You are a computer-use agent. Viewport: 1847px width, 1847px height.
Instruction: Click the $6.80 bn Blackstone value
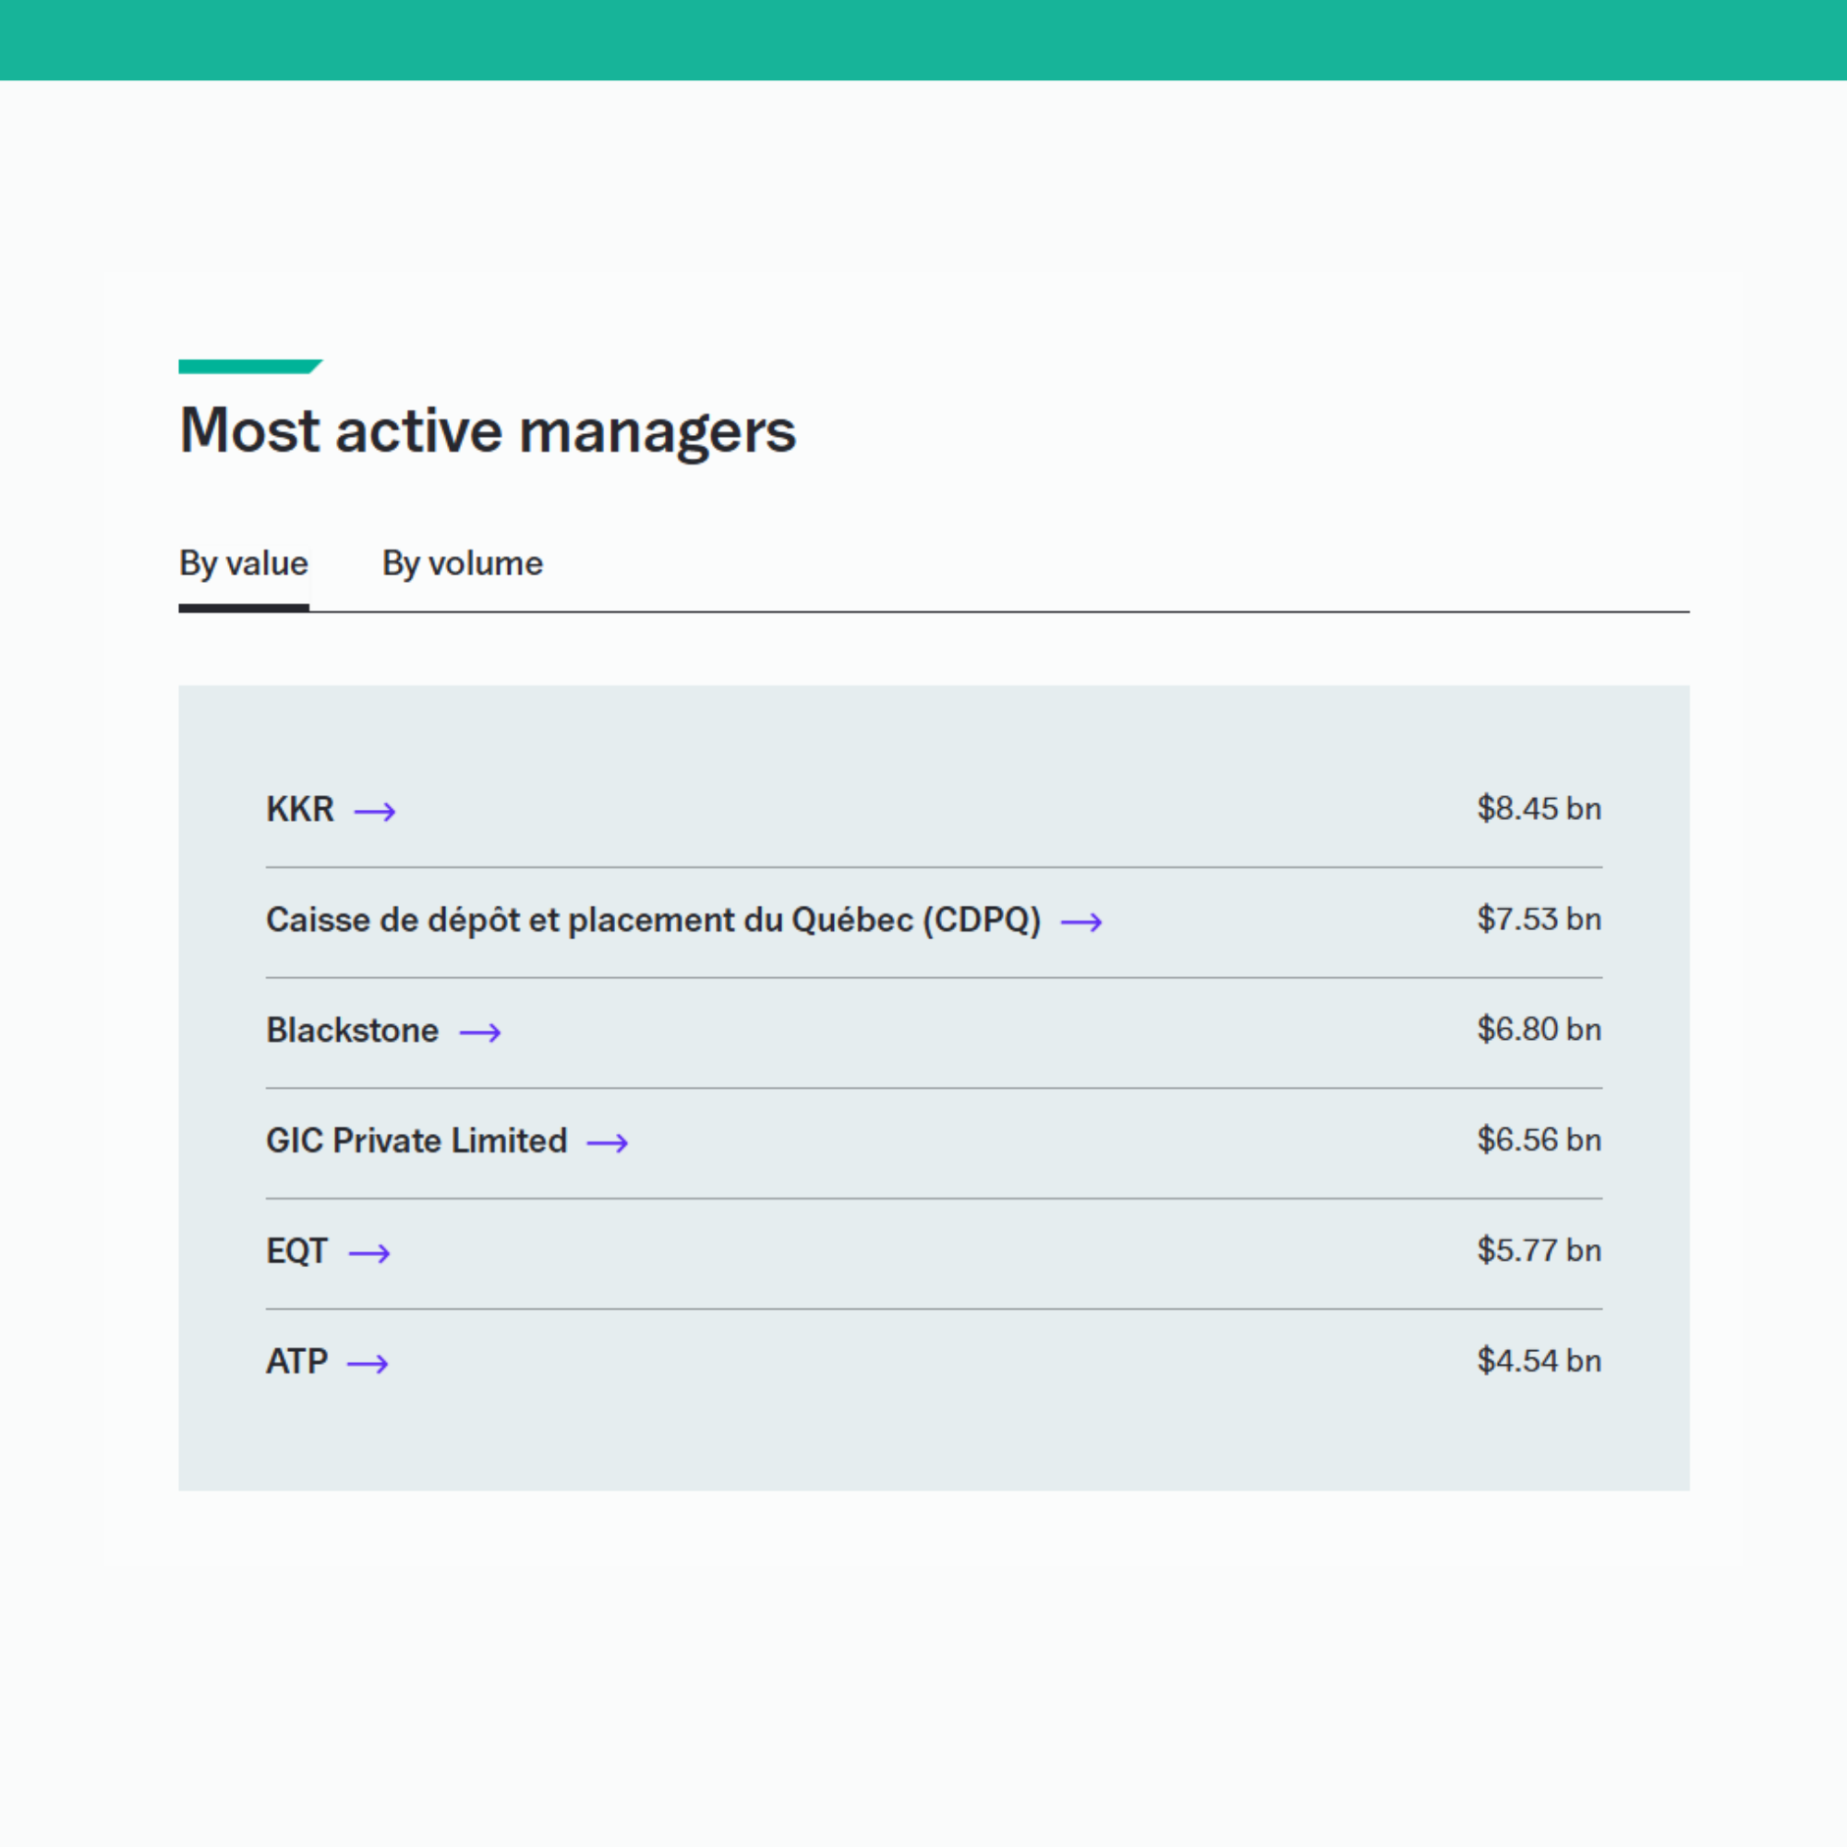pyautogui.click(x=1539, y=1030)
